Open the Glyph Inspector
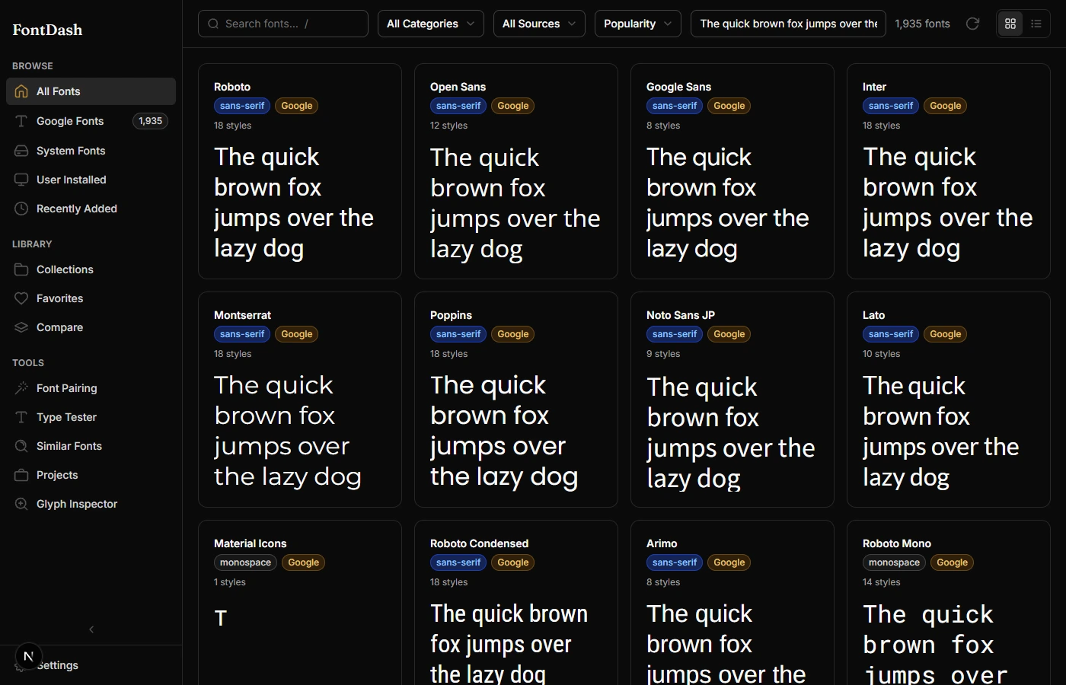The image size is (1066, 685). pyautogui.click(x=76, y=504)
